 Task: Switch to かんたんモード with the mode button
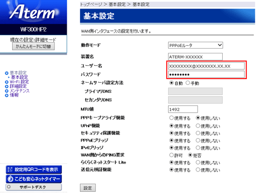(x=33, y=46)
